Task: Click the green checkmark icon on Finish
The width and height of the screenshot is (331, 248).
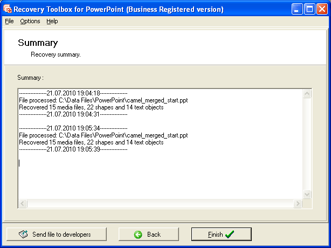Action: (x=230, y=235)
